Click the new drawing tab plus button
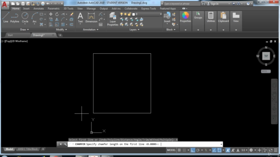 pos(60,35)
